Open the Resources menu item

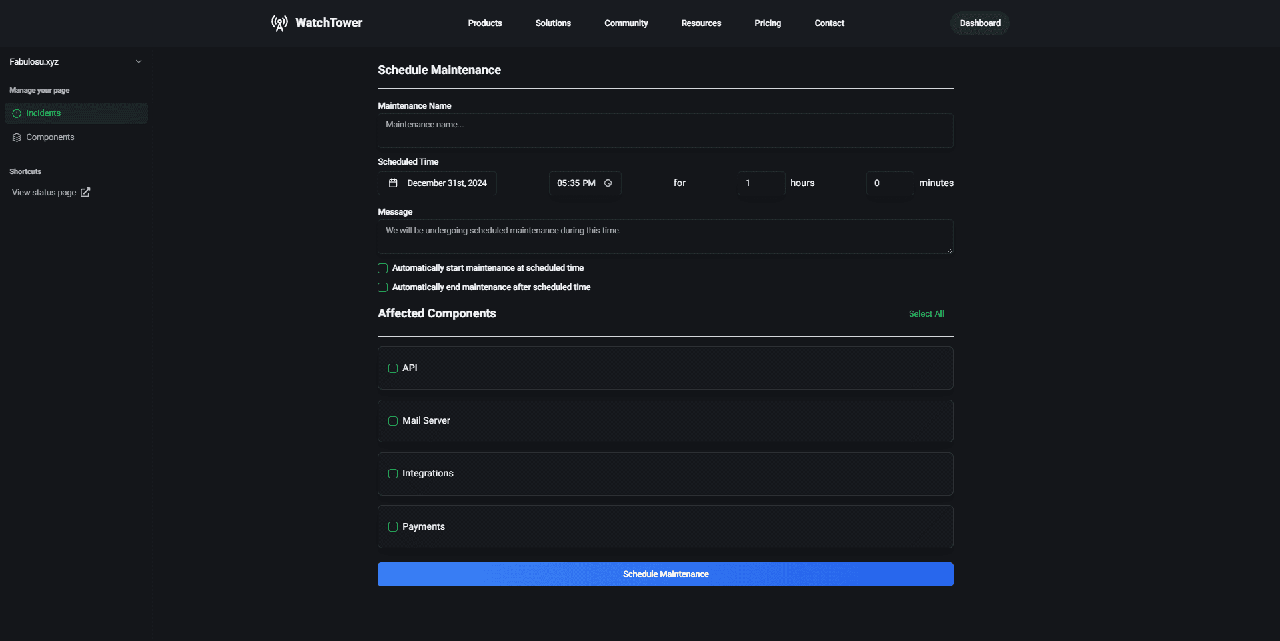(701, 23)
